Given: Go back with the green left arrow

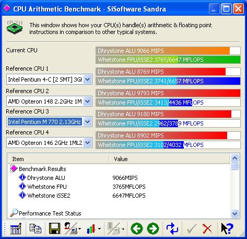Looking at the screenshot, I should (x=137, y=229).
